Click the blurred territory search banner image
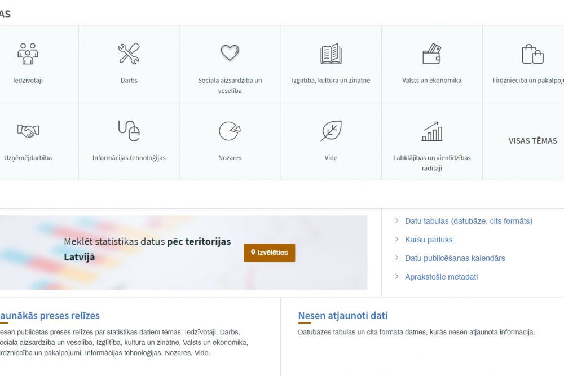Viewport: 564px width, 376px height. pos(183,253)
